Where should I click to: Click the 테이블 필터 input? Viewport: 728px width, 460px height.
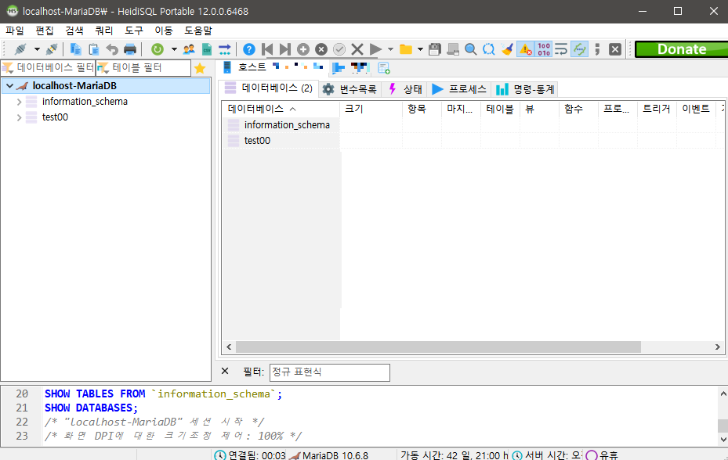(143, 68)
